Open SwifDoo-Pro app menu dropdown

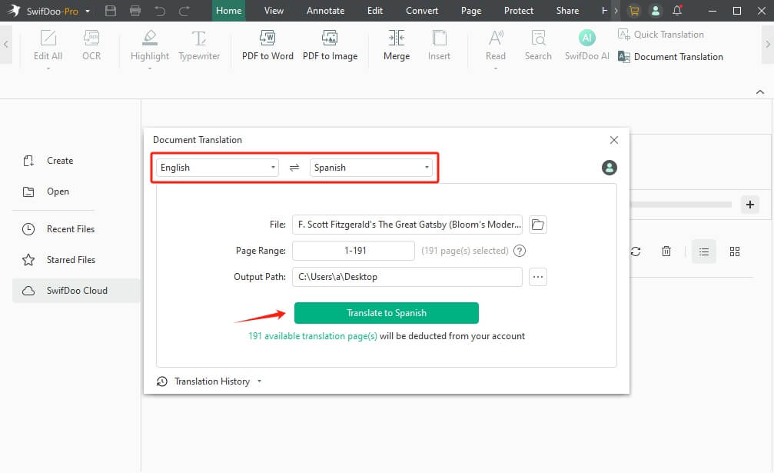tap(88, 11)
